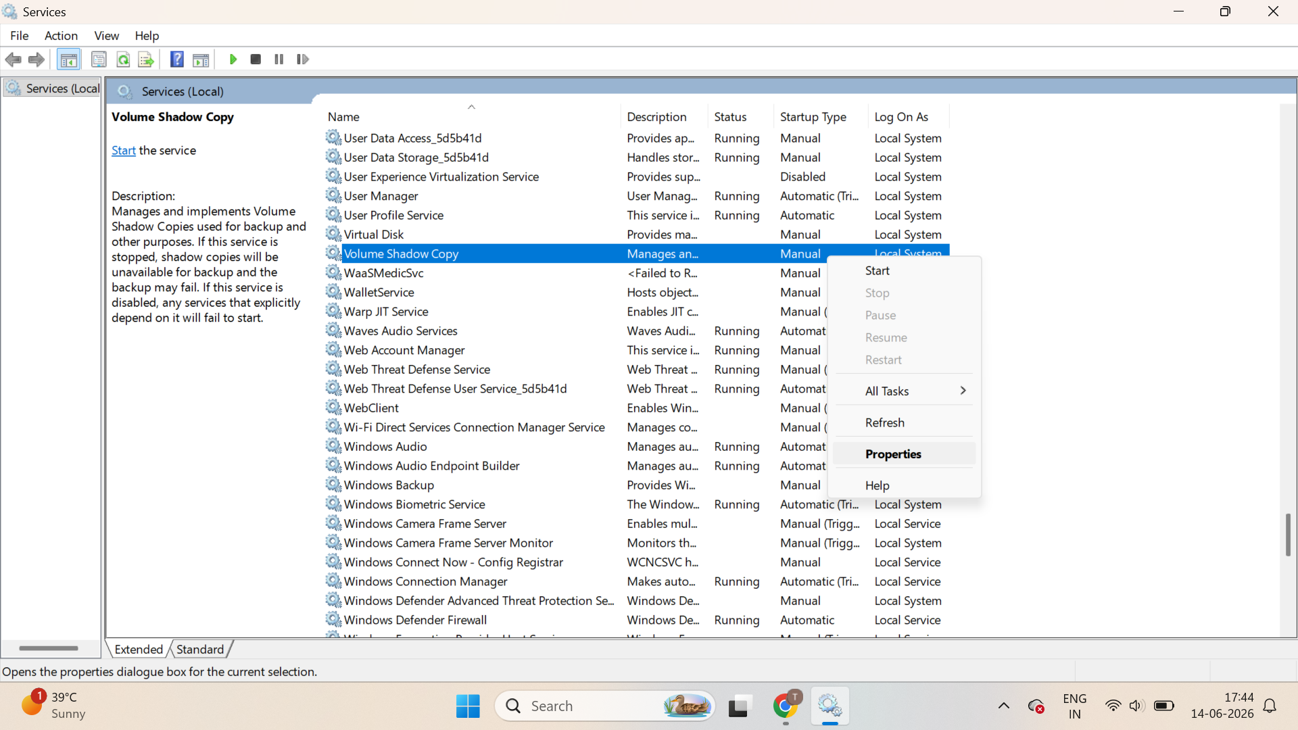This screenshot has width=1298, height=730.
Task: Sort by the Startup Type column header
Action: [x=821, y=116]
